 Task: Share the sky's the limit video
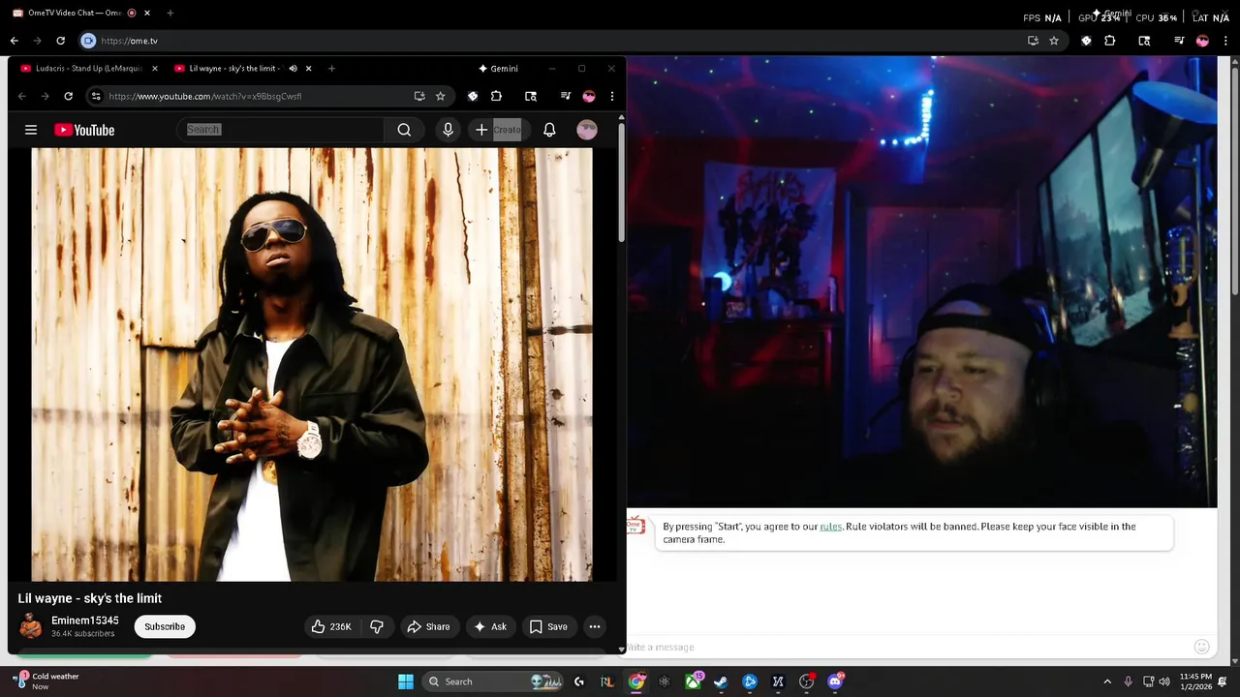click(428, 626)
